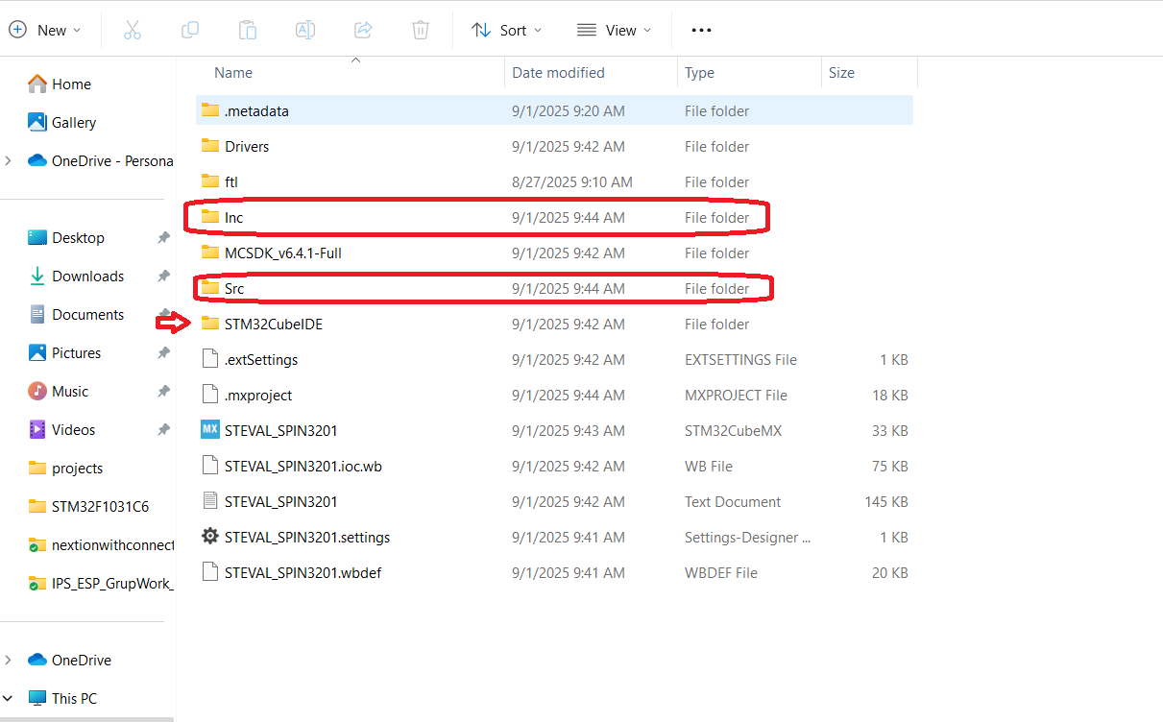The height and width of the screenshot is (722, 1163).
Task: Open the Videos folder in the sidebar
Action: coord(71,429)
